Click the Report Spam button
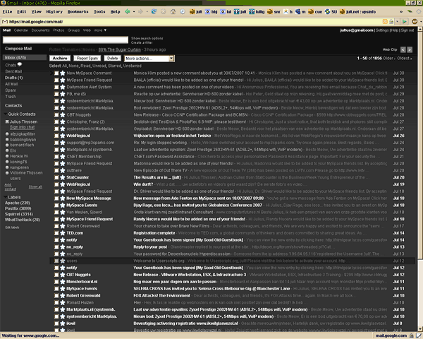Image resolution: width=423 pixels, height=339 pixels. coord(87,59)
